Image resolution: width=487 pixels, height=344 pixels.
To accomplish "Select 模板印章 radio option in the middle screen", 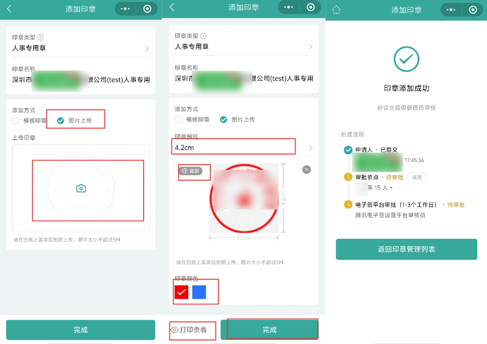I will (178, 120).
